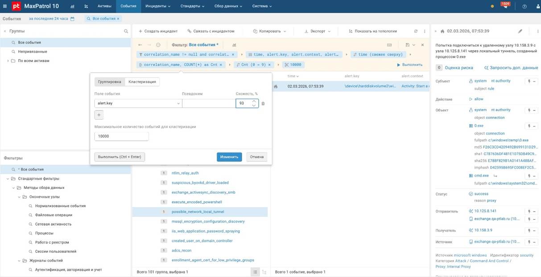Click Показать на топологии button
The height and width of the screenshot is (277, 541).
point(372,31)
